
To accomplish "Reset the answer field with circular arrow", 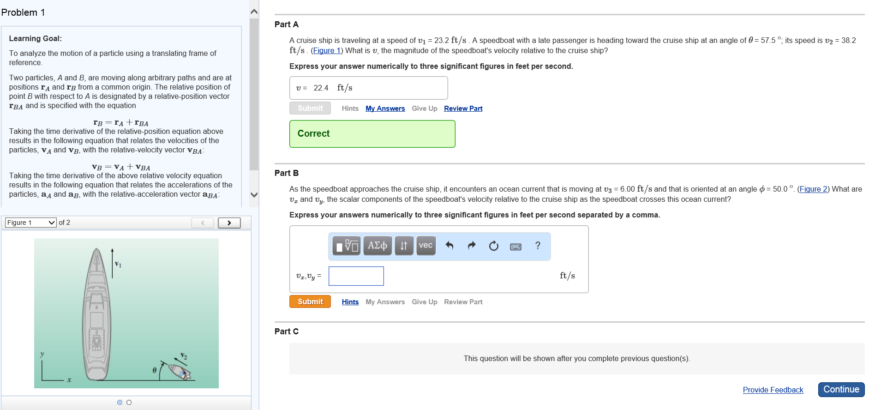I will (493, 246).
